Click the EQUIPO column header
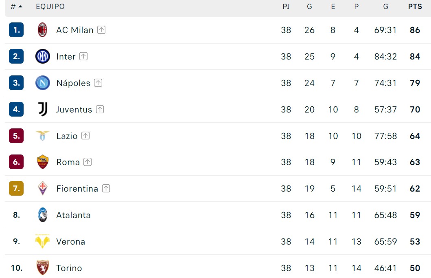Viewport: 431px width, 278px height. (x=50, y=7)
